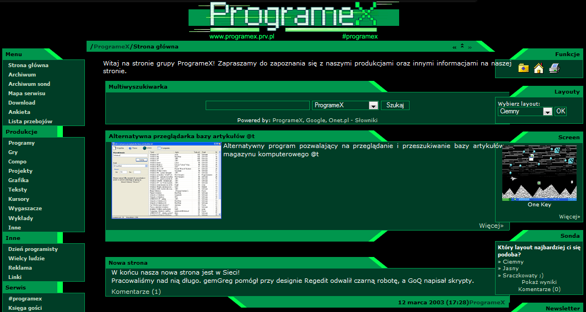
Task: Click OK to apply the layout
Action: [560, 111]
